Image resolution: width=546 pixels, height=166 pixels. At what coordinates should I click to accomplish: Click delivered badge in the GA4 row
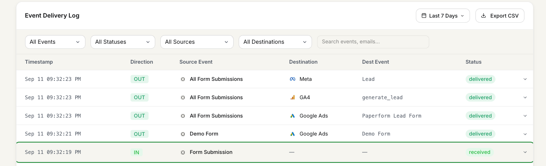(481, 98)
